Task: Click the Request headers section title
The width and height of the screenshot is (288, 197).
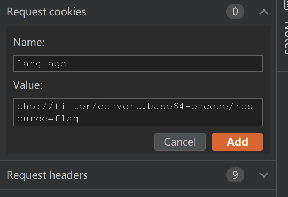Action: click(x=47, y=175)
